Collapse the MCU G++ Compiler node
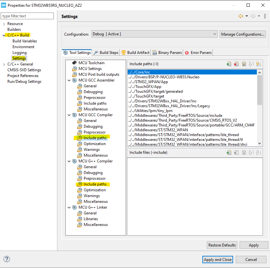The image size is (270, 268). (x=69, y=161)
